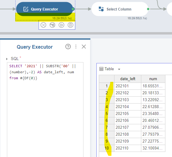
Task: Click Query Executor output port dot
Action: coord(73,9)
